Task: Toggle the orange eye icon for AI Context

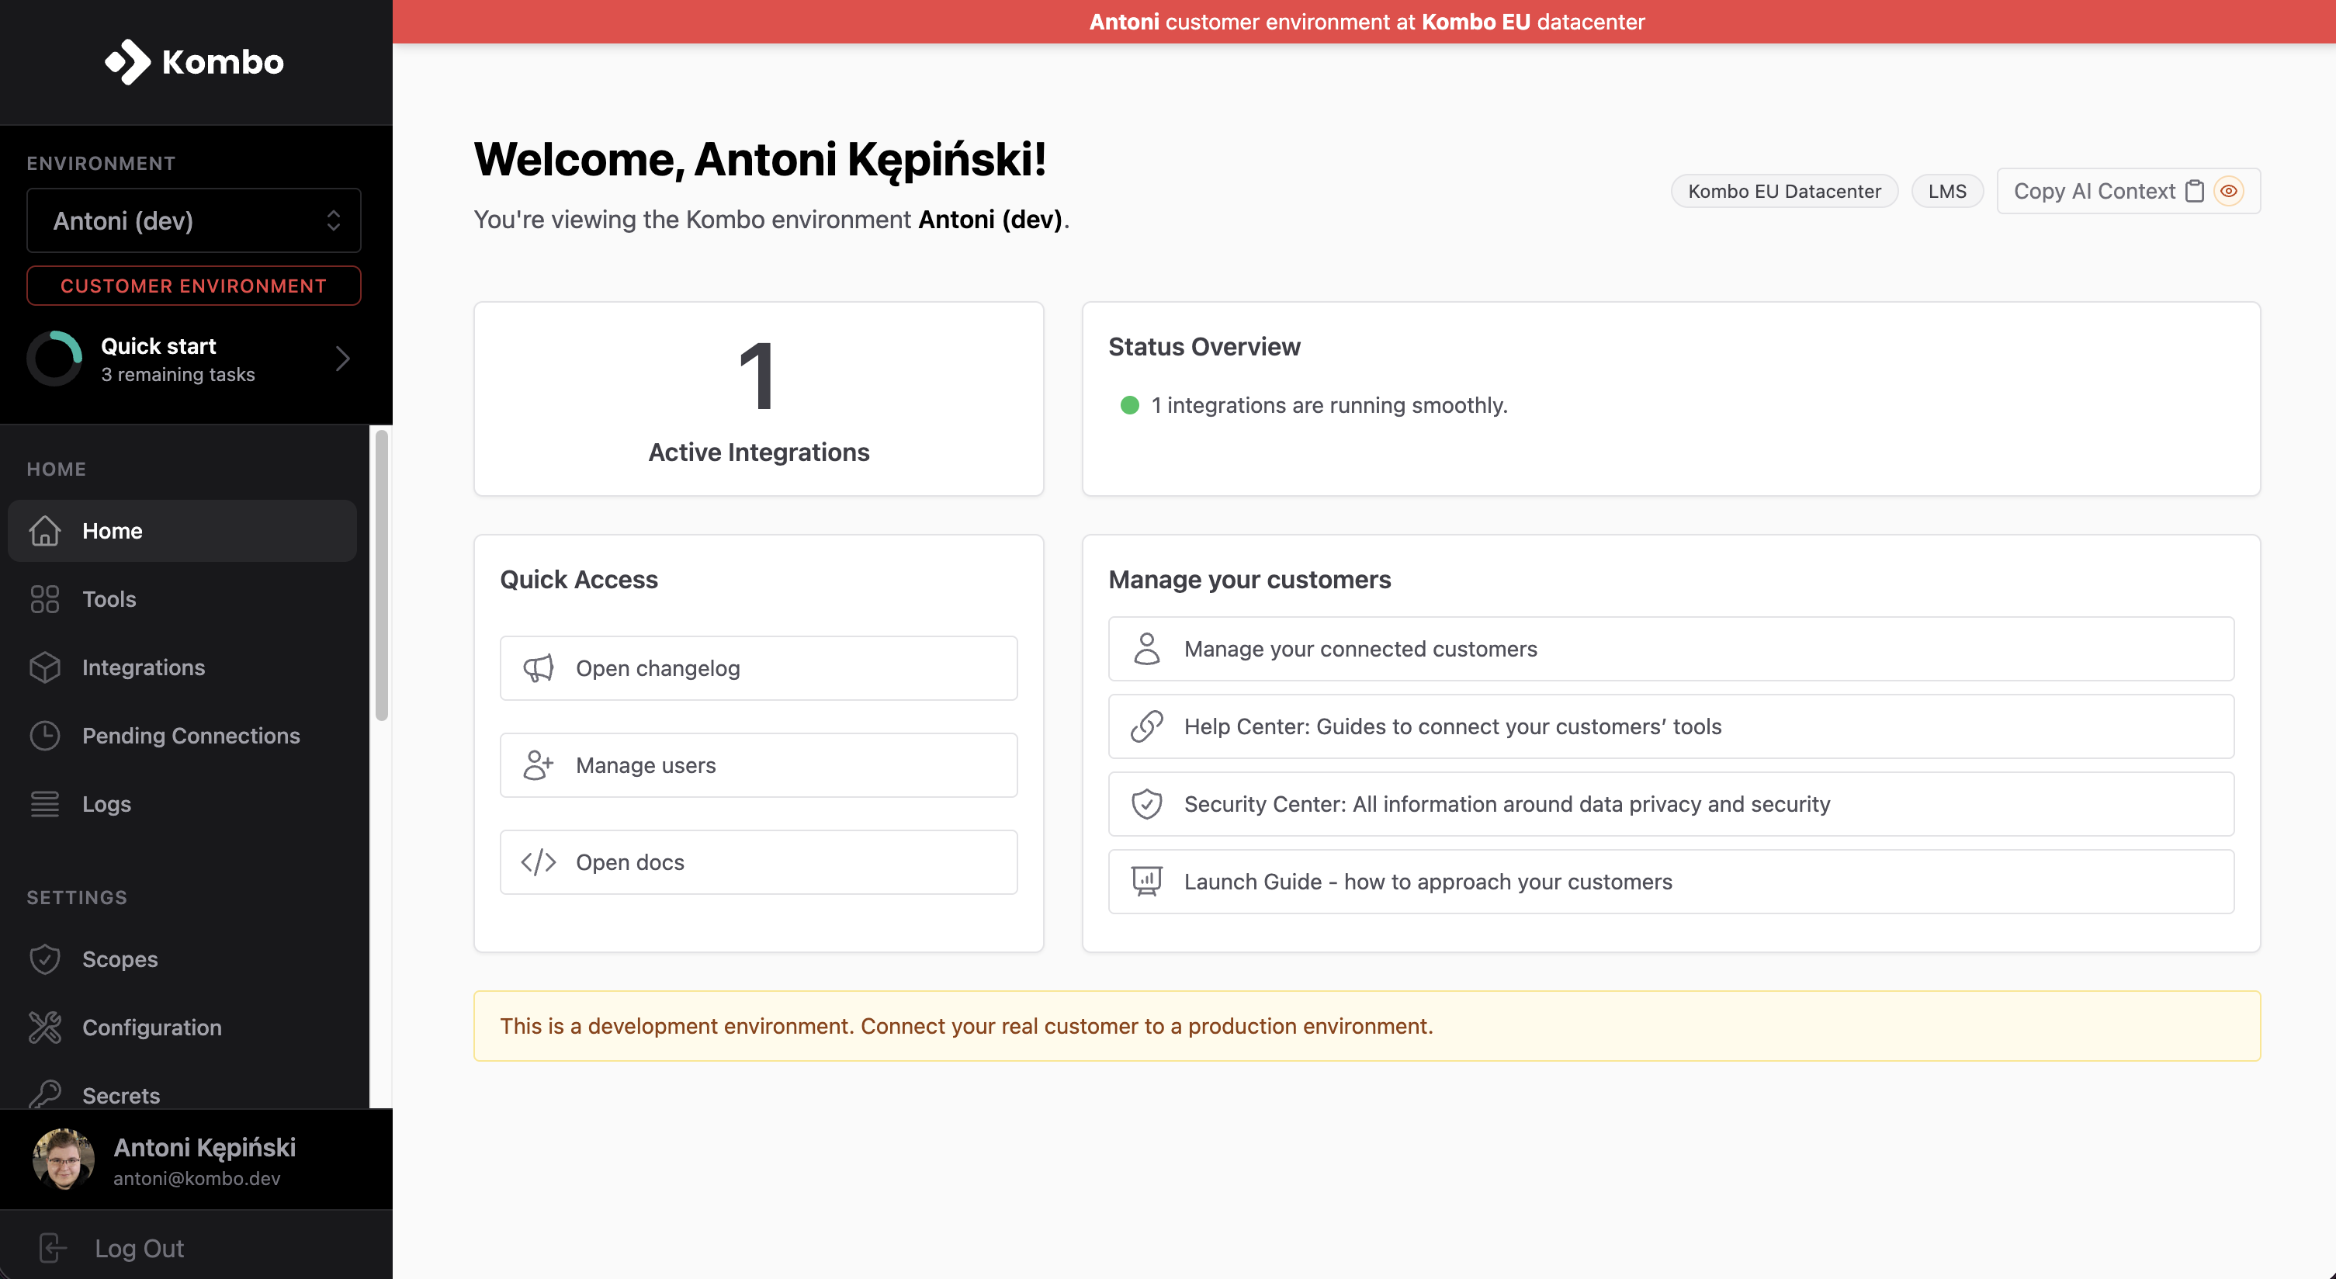Action: tap(2228, 192)
